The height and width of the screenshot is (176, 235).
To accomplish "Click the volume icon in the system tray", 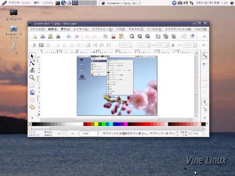I will (186, 3).
